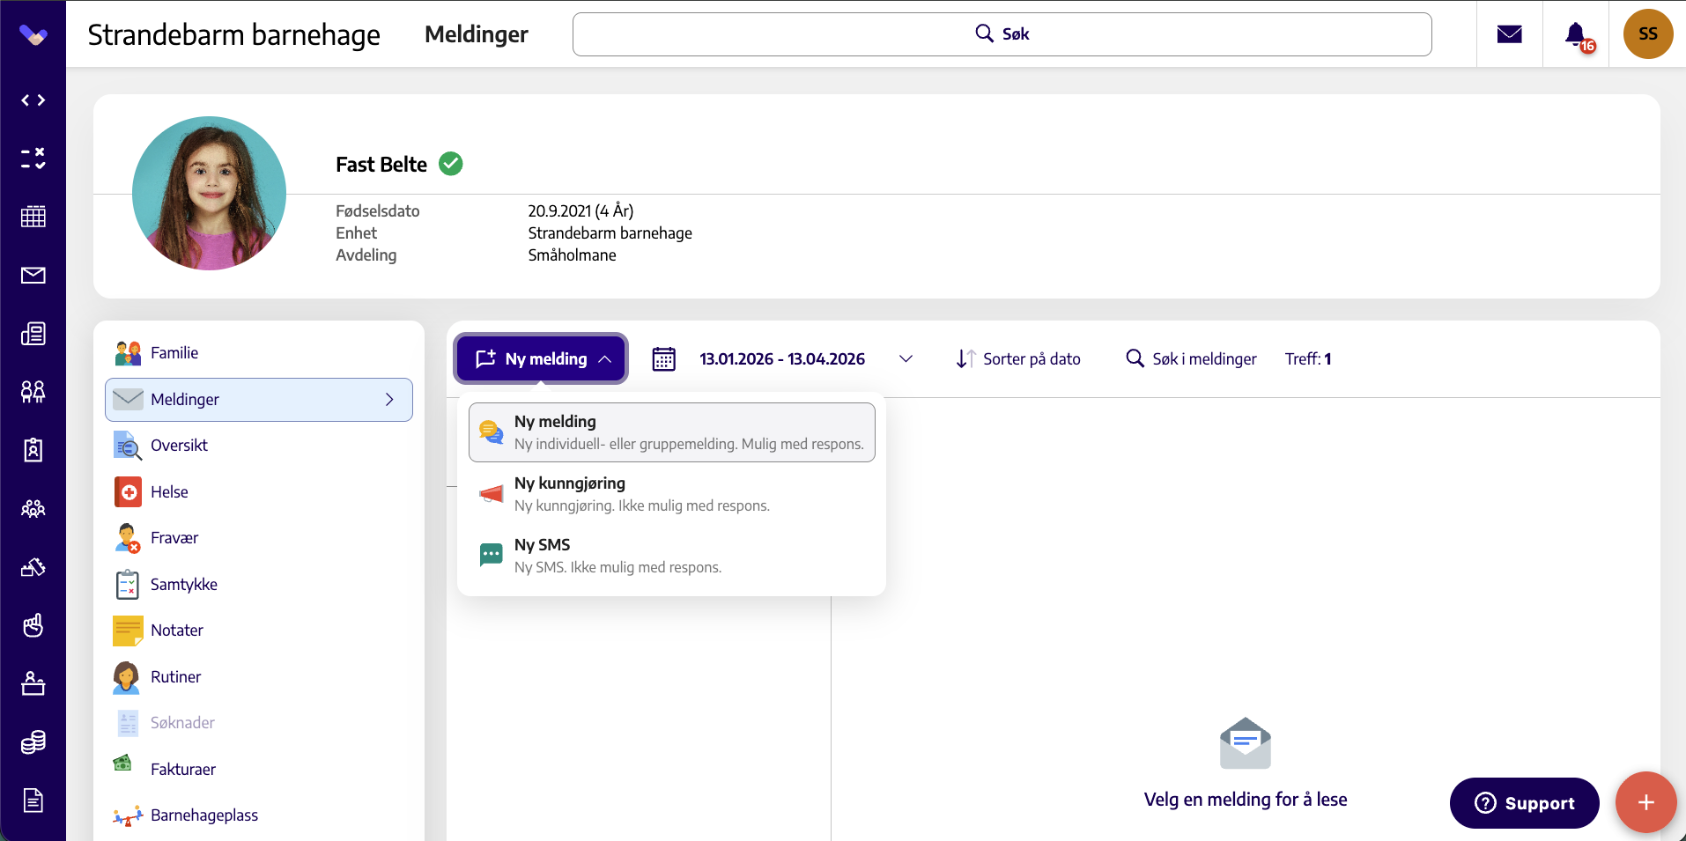The image size is (1686, 841).
Task: Open the document icon in left sidebar
Action: click(33, 800)
